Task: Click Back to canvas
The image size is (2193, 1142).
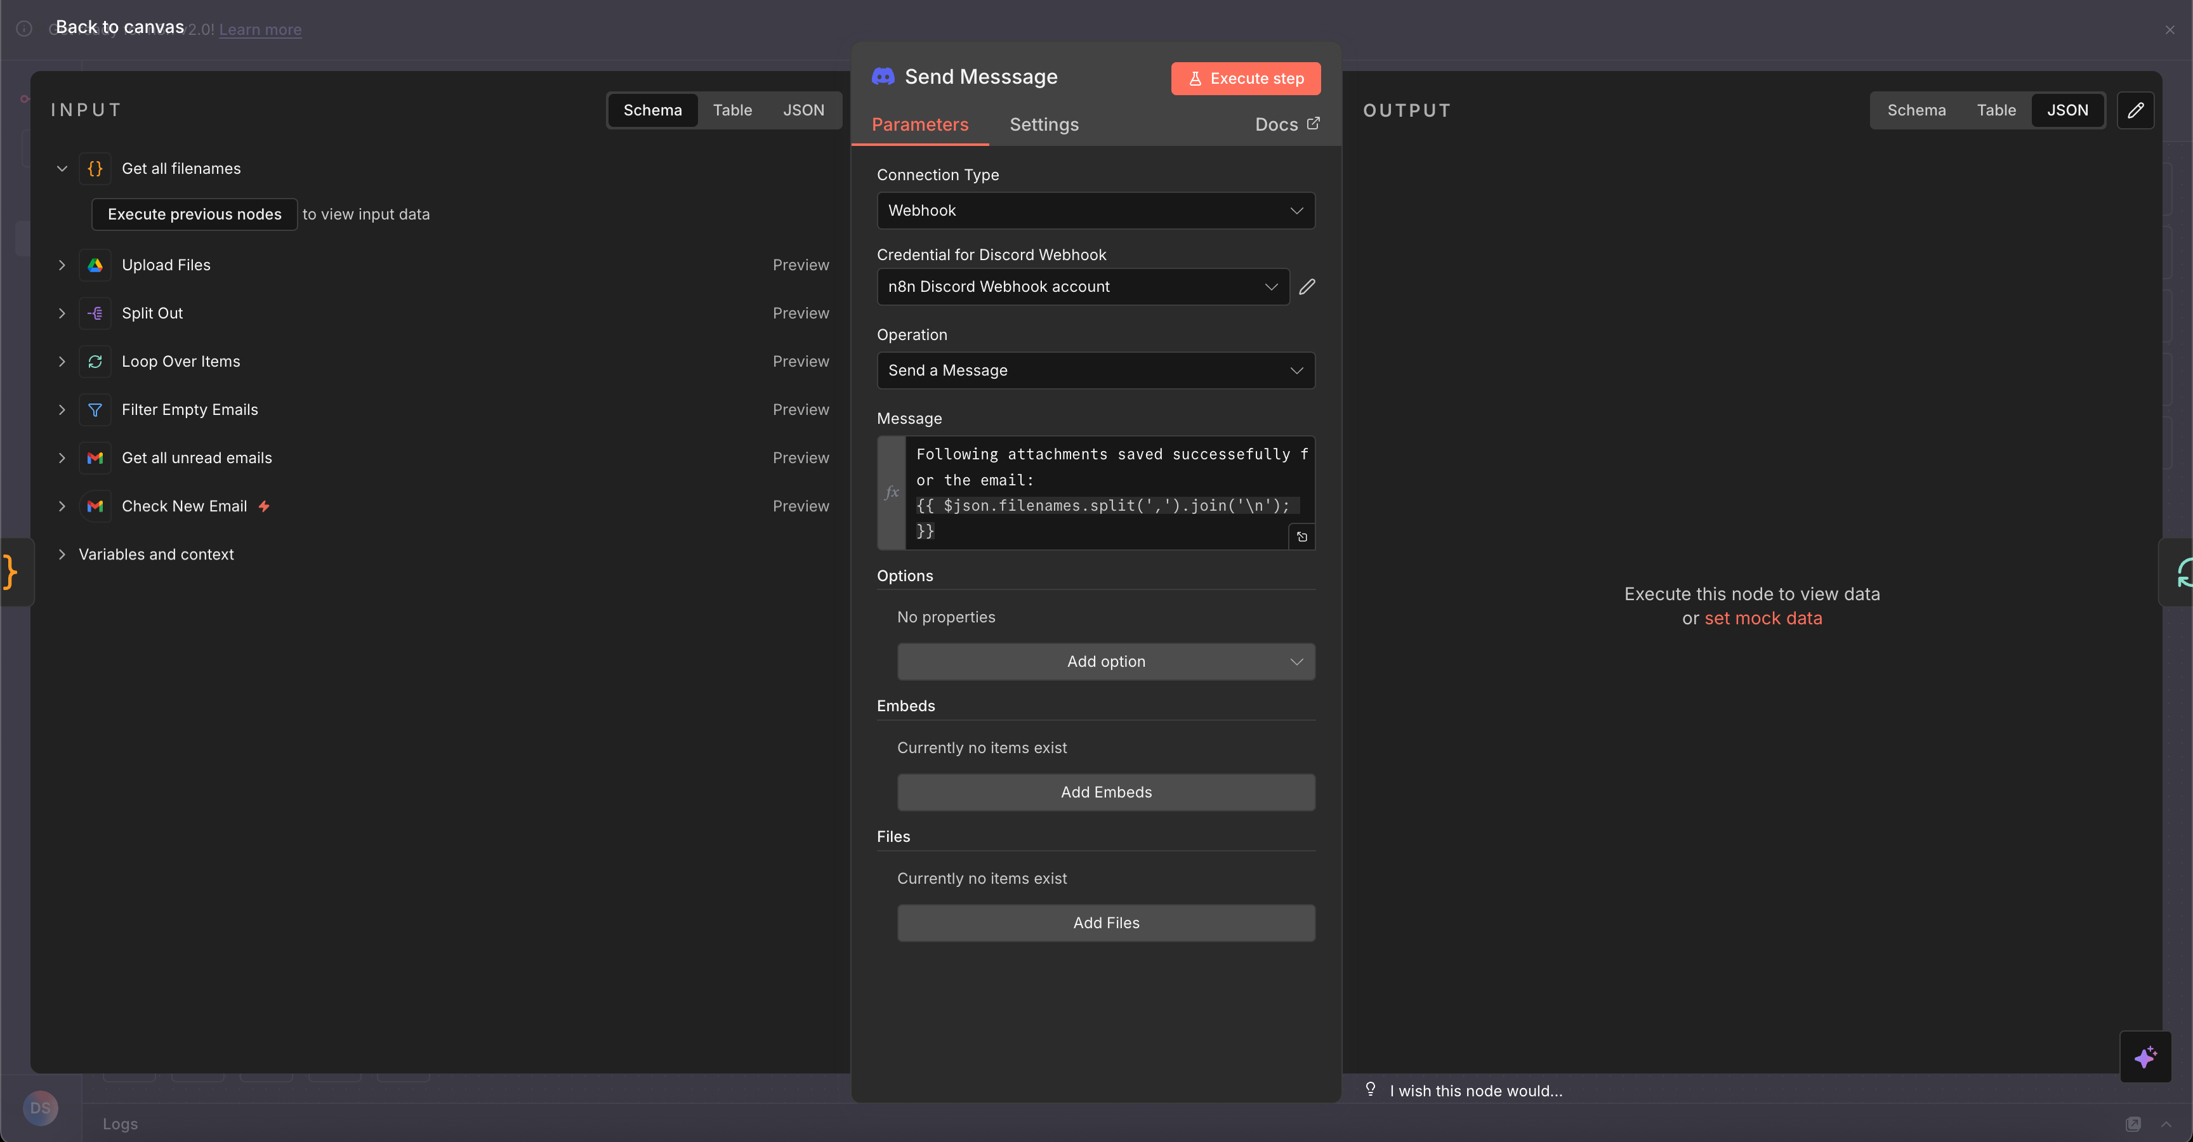Action: (120, 27)
